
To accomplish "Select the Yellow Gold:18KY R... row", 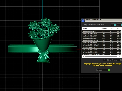I will pos(102,40).
